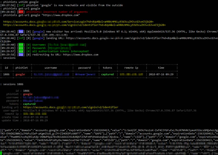Click the ': sessions' command above the table
This screenshot has height=155, width=218.
coord(8,58)
